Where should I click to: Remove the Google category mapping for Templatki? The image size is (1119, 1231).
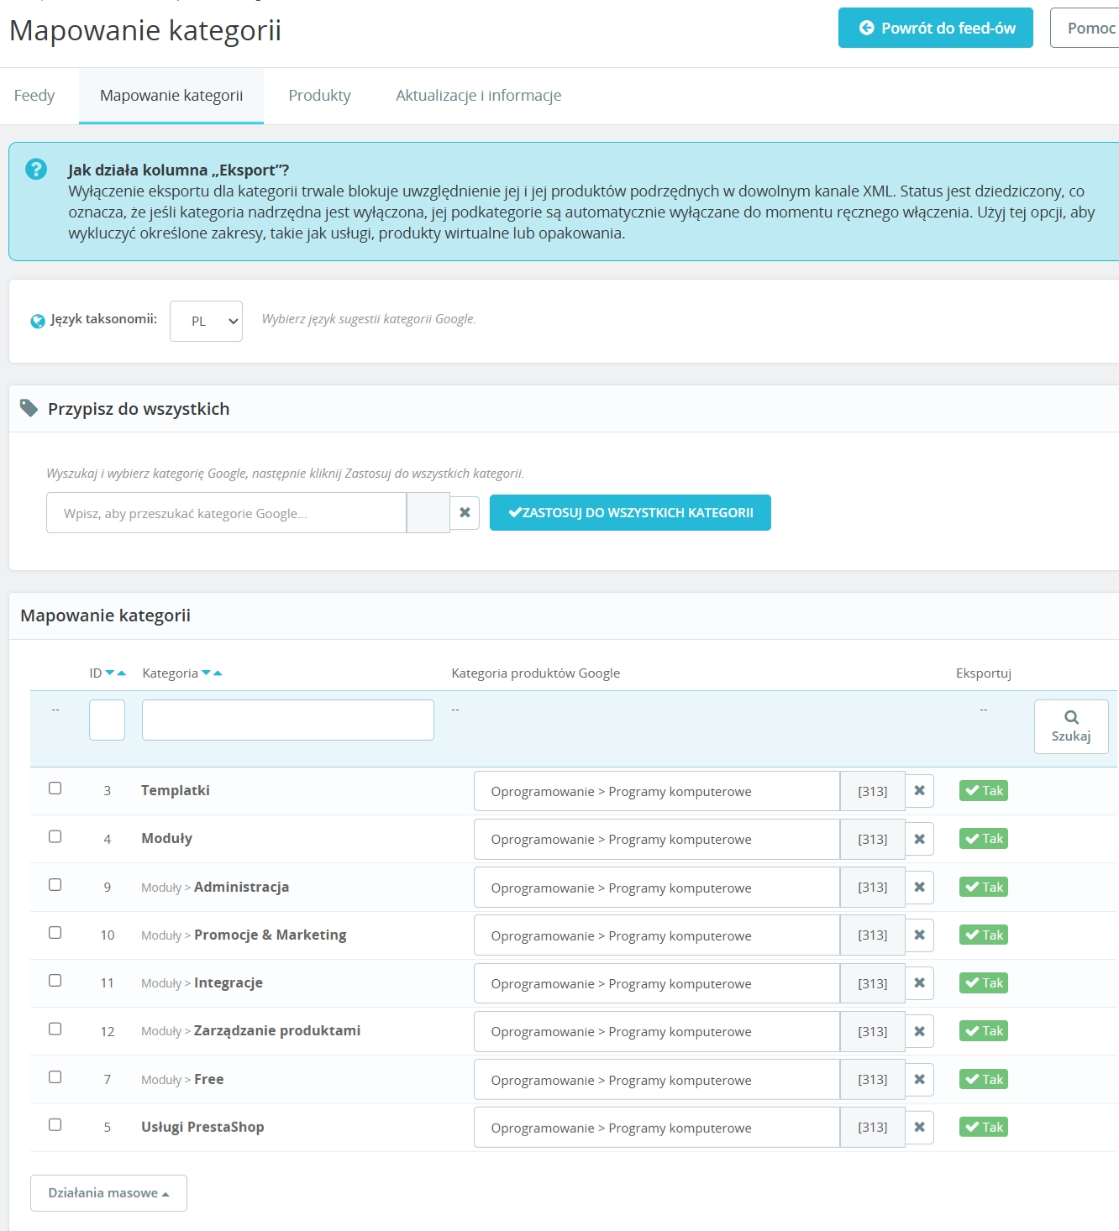(920, 790)
